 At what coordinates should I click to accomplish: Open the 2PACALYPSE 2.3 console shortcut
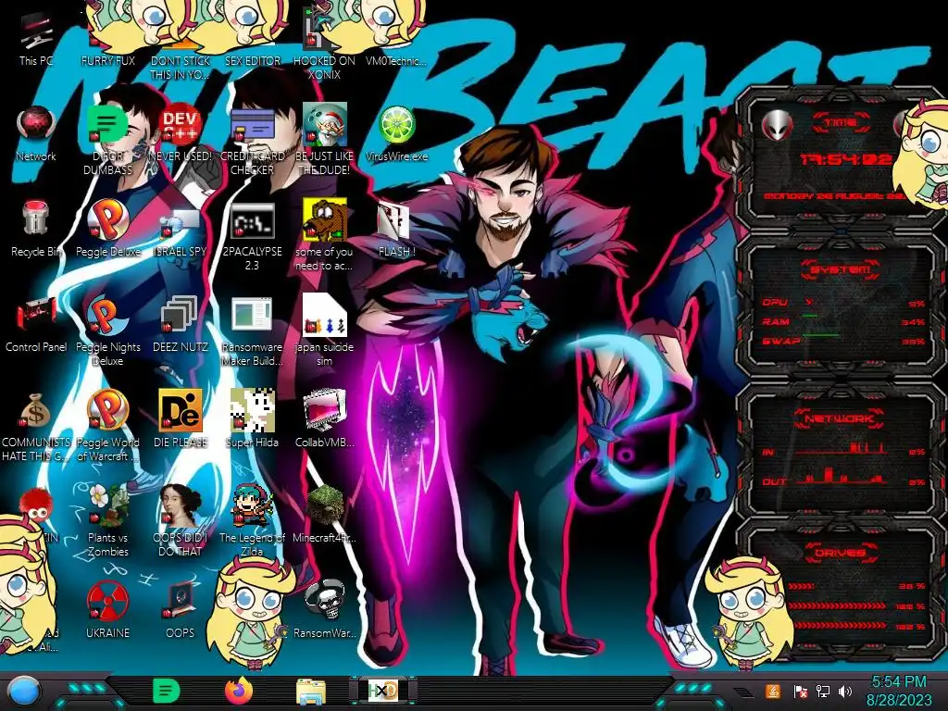(252, 236)
